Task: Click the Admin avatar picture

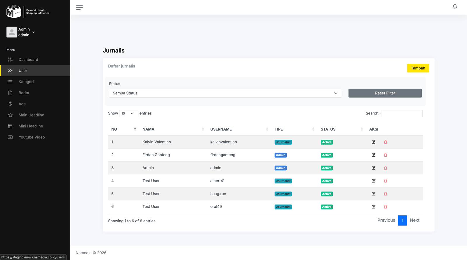Action: [12, 32]
